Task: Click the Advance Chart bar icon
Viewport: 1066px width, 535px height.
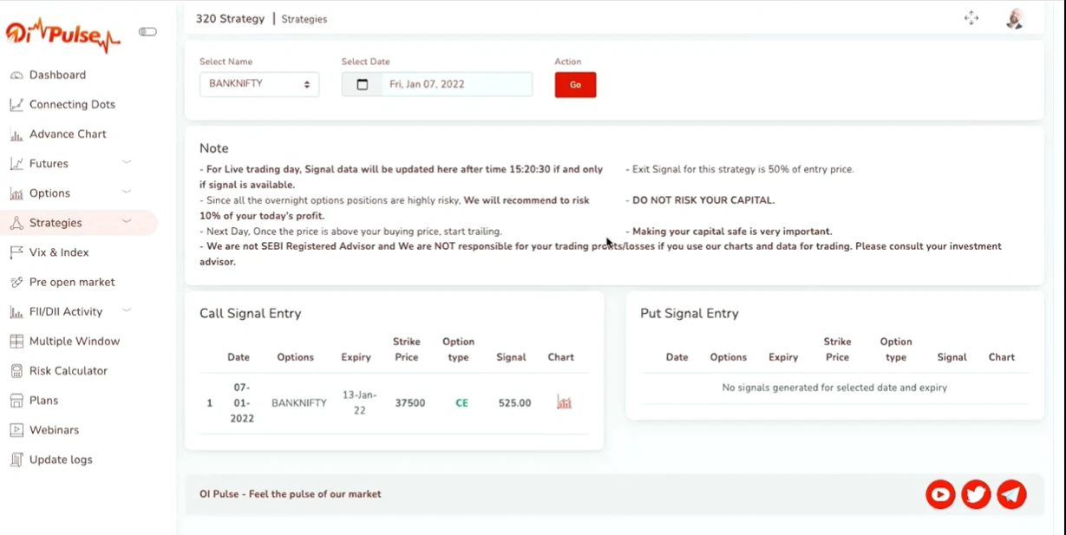Action: pos(16,134)
